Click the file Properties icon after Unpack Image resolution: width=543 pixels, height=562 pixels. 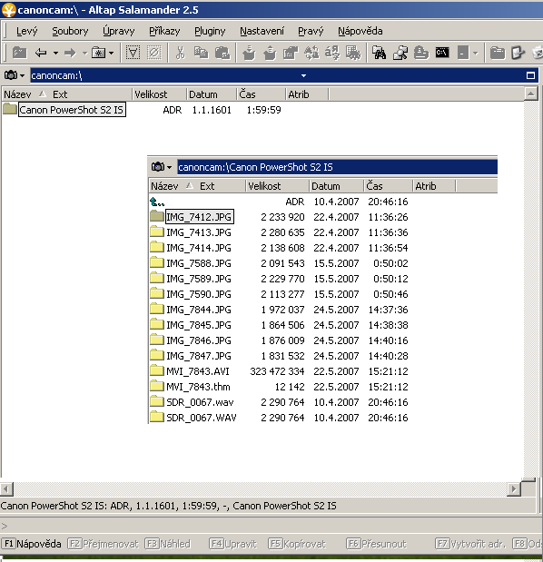[291, 53]
